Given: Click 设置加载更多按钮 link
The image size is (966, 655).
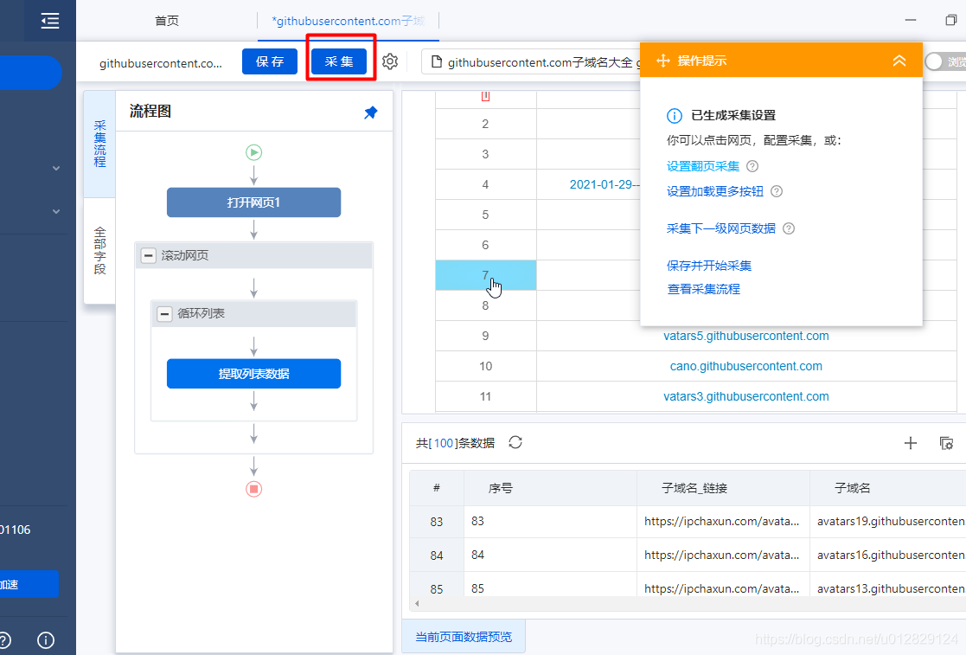Looking at the screenshot, I should pyautogui.click(x=715, y=191).
